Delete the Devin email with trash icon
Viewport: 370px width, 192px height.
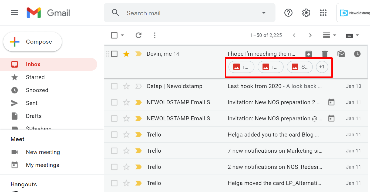(325, 54)
